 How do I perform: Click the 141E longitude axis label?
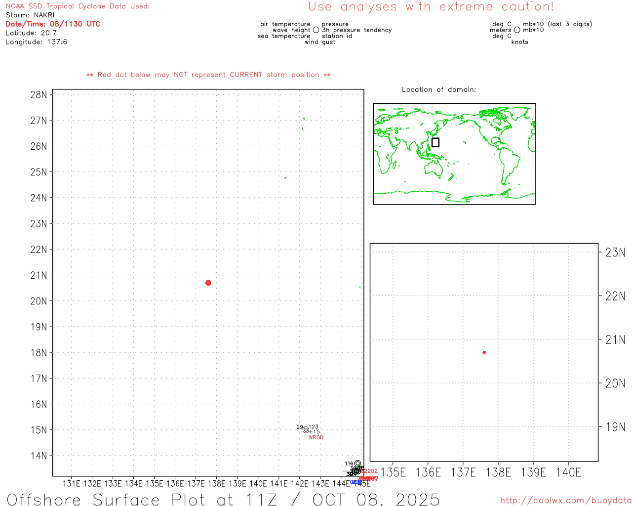pyautogui.click(x=278, y=484)
